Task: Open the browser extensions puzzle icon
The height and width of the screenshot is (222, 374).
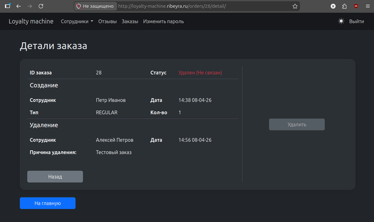Action: [x=345, y=6]
